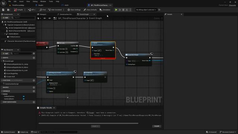Click the frame skip button
Viewport: 238px width, 134px height.
(120, 10)
